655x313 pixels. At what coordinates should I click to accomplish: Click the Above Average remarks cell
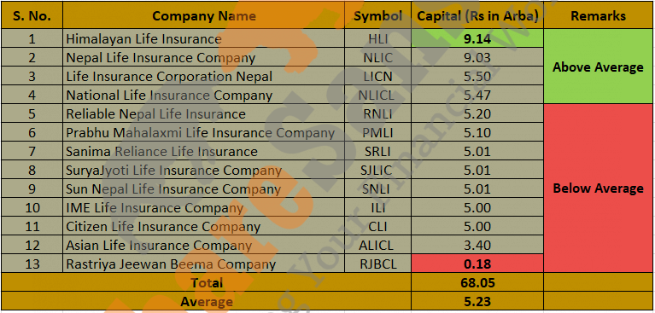coord(598,67)
